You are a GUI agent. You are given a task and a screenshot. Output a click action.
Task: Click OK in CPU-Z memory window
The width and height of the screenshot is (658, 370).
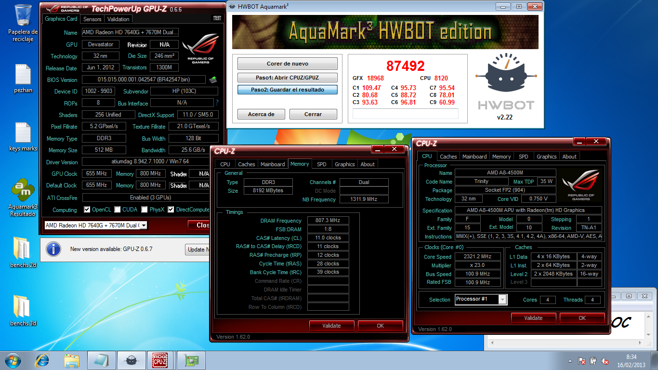(381, 326)
